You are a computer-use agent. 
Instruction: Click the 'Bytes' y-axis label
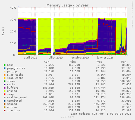3,31
